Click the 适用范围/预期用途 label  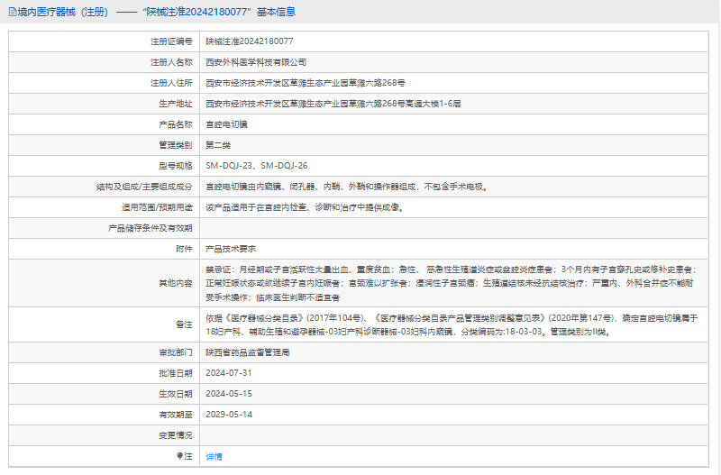[157, 207]
